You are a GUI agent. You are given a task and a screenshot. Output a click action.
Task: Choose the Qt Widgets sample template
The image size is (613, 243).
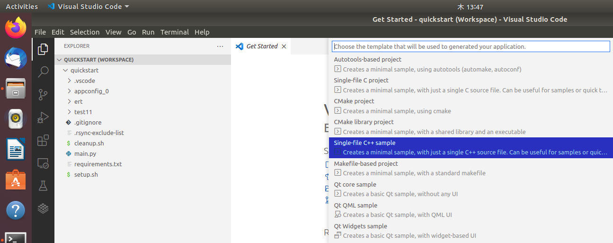(471, 231)
